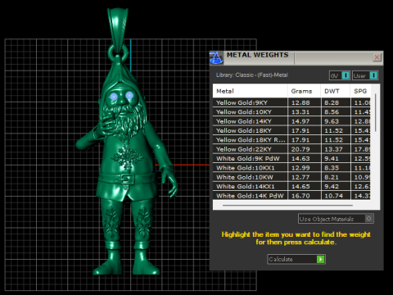
Task: Click the Metal Weights flask icon
Action: point(216,58)
